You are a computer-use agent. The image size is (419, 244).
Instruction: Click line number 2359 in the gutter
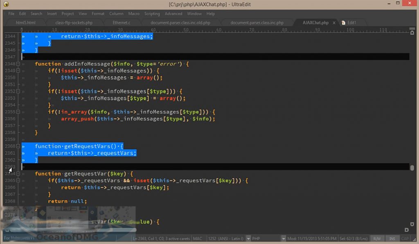pyautogui.click(x=10, y=139)
